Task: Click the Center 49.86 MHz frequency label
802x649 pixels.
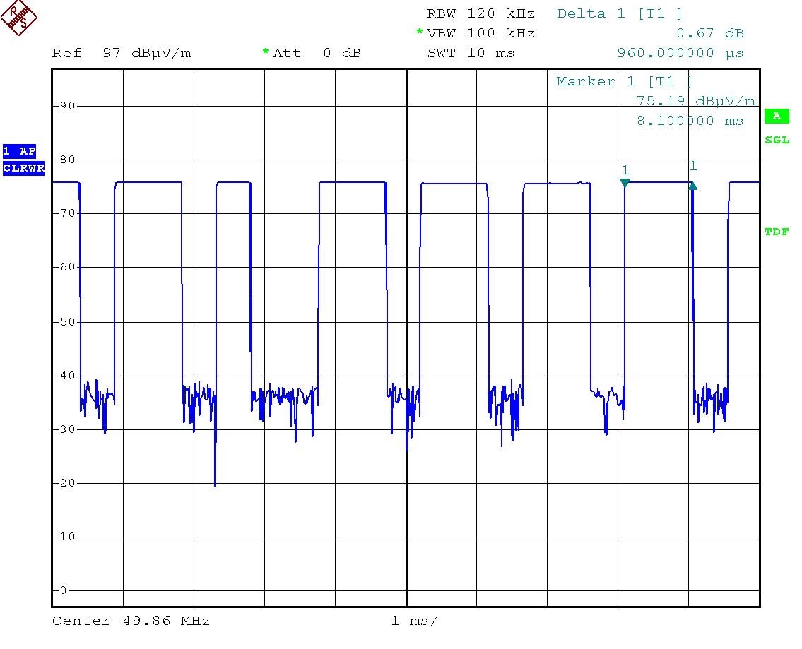Action: pyautogui.click(x=131, y=621)
